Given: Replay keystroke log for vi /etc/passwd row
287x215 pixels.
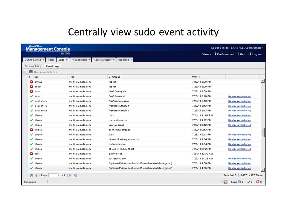Looking at the screenshot, I should [239, 125].
